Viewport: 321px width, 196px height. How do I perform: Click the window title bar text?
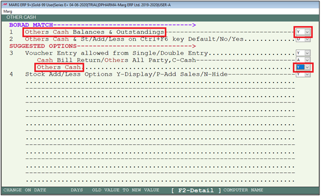click(90, 5)
